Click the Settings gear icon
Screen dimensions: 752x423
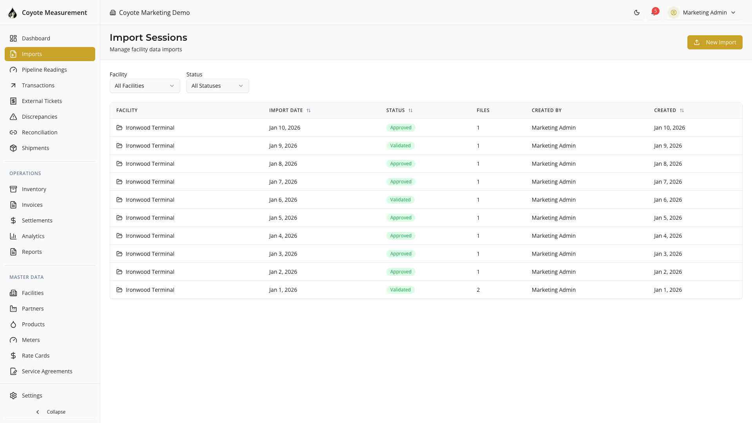tap(13, 396)
